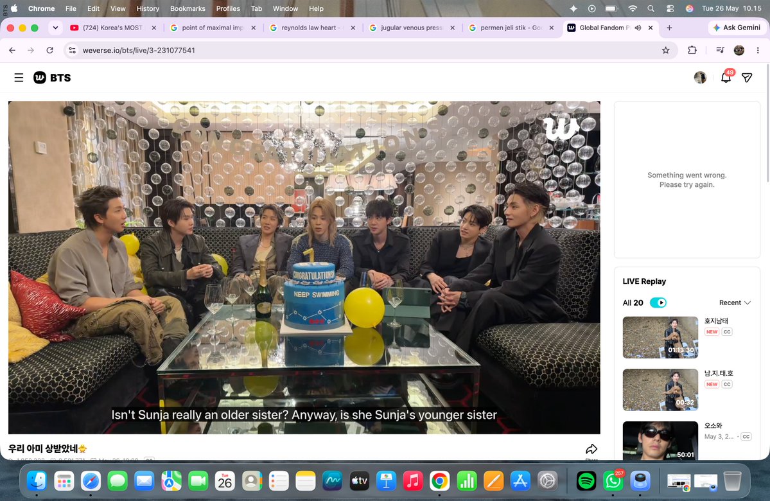This screenshot has height=501, width=770.
Task: Open System Settings from the dock
Action: pyautogui.click(x=547, y=481)
